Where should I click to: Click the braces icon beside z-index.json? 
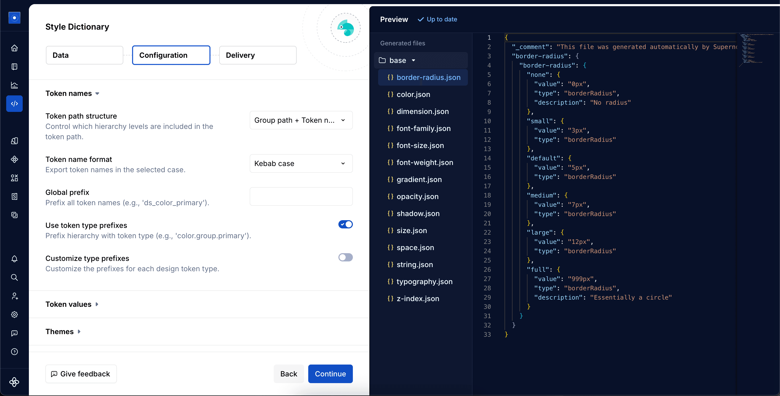(391, 298)
